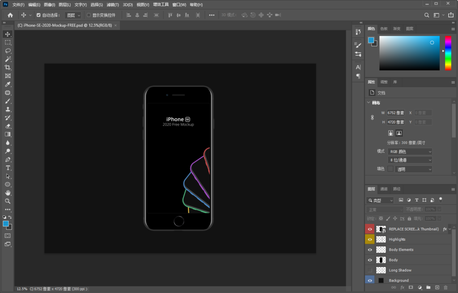This screenshot has height=293, width=458.
Task: Click the link layers button
Action: (394, 288)
